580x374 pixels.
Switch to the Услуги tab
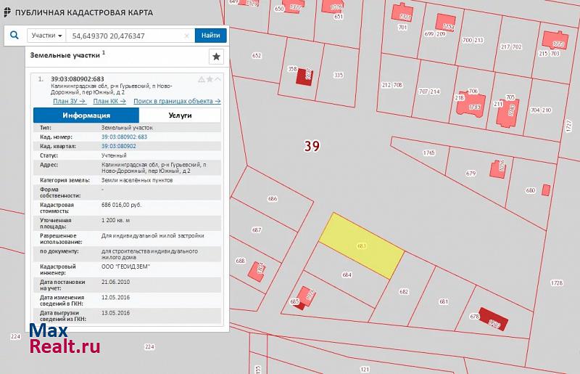click(180, 115)
